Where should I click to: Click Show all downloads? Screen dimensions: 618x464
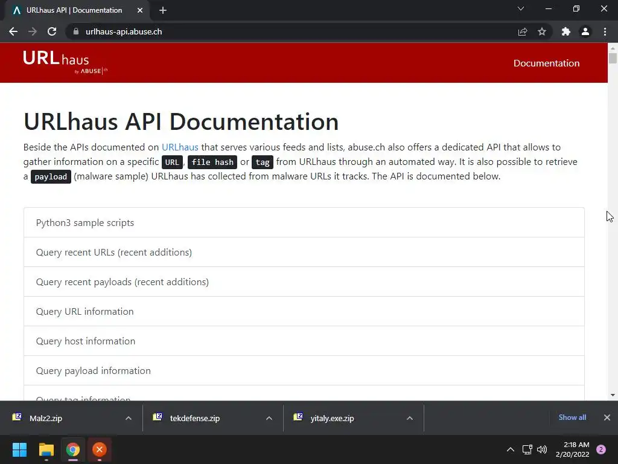572,417
